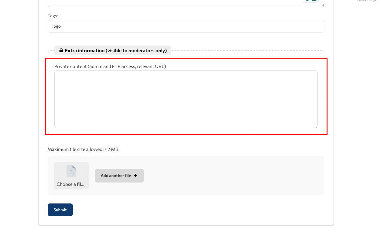Click the Tags: label
Screen dimensions: 390x239
tap(53, 15)
